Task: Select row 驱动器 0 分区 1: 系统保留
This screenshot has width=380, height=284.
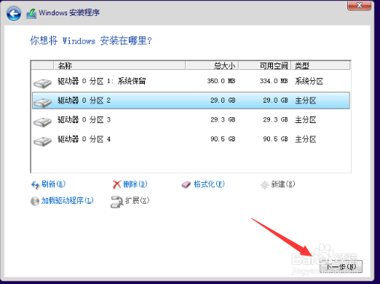Action: [x=191, y=81]
